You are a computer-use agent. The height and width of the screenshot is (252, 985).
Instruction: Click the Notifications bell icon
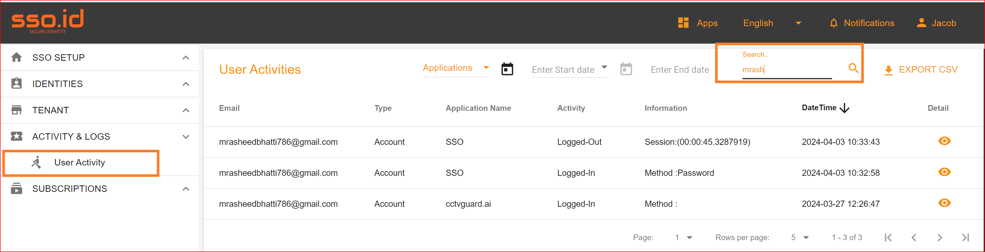(834, 23)
